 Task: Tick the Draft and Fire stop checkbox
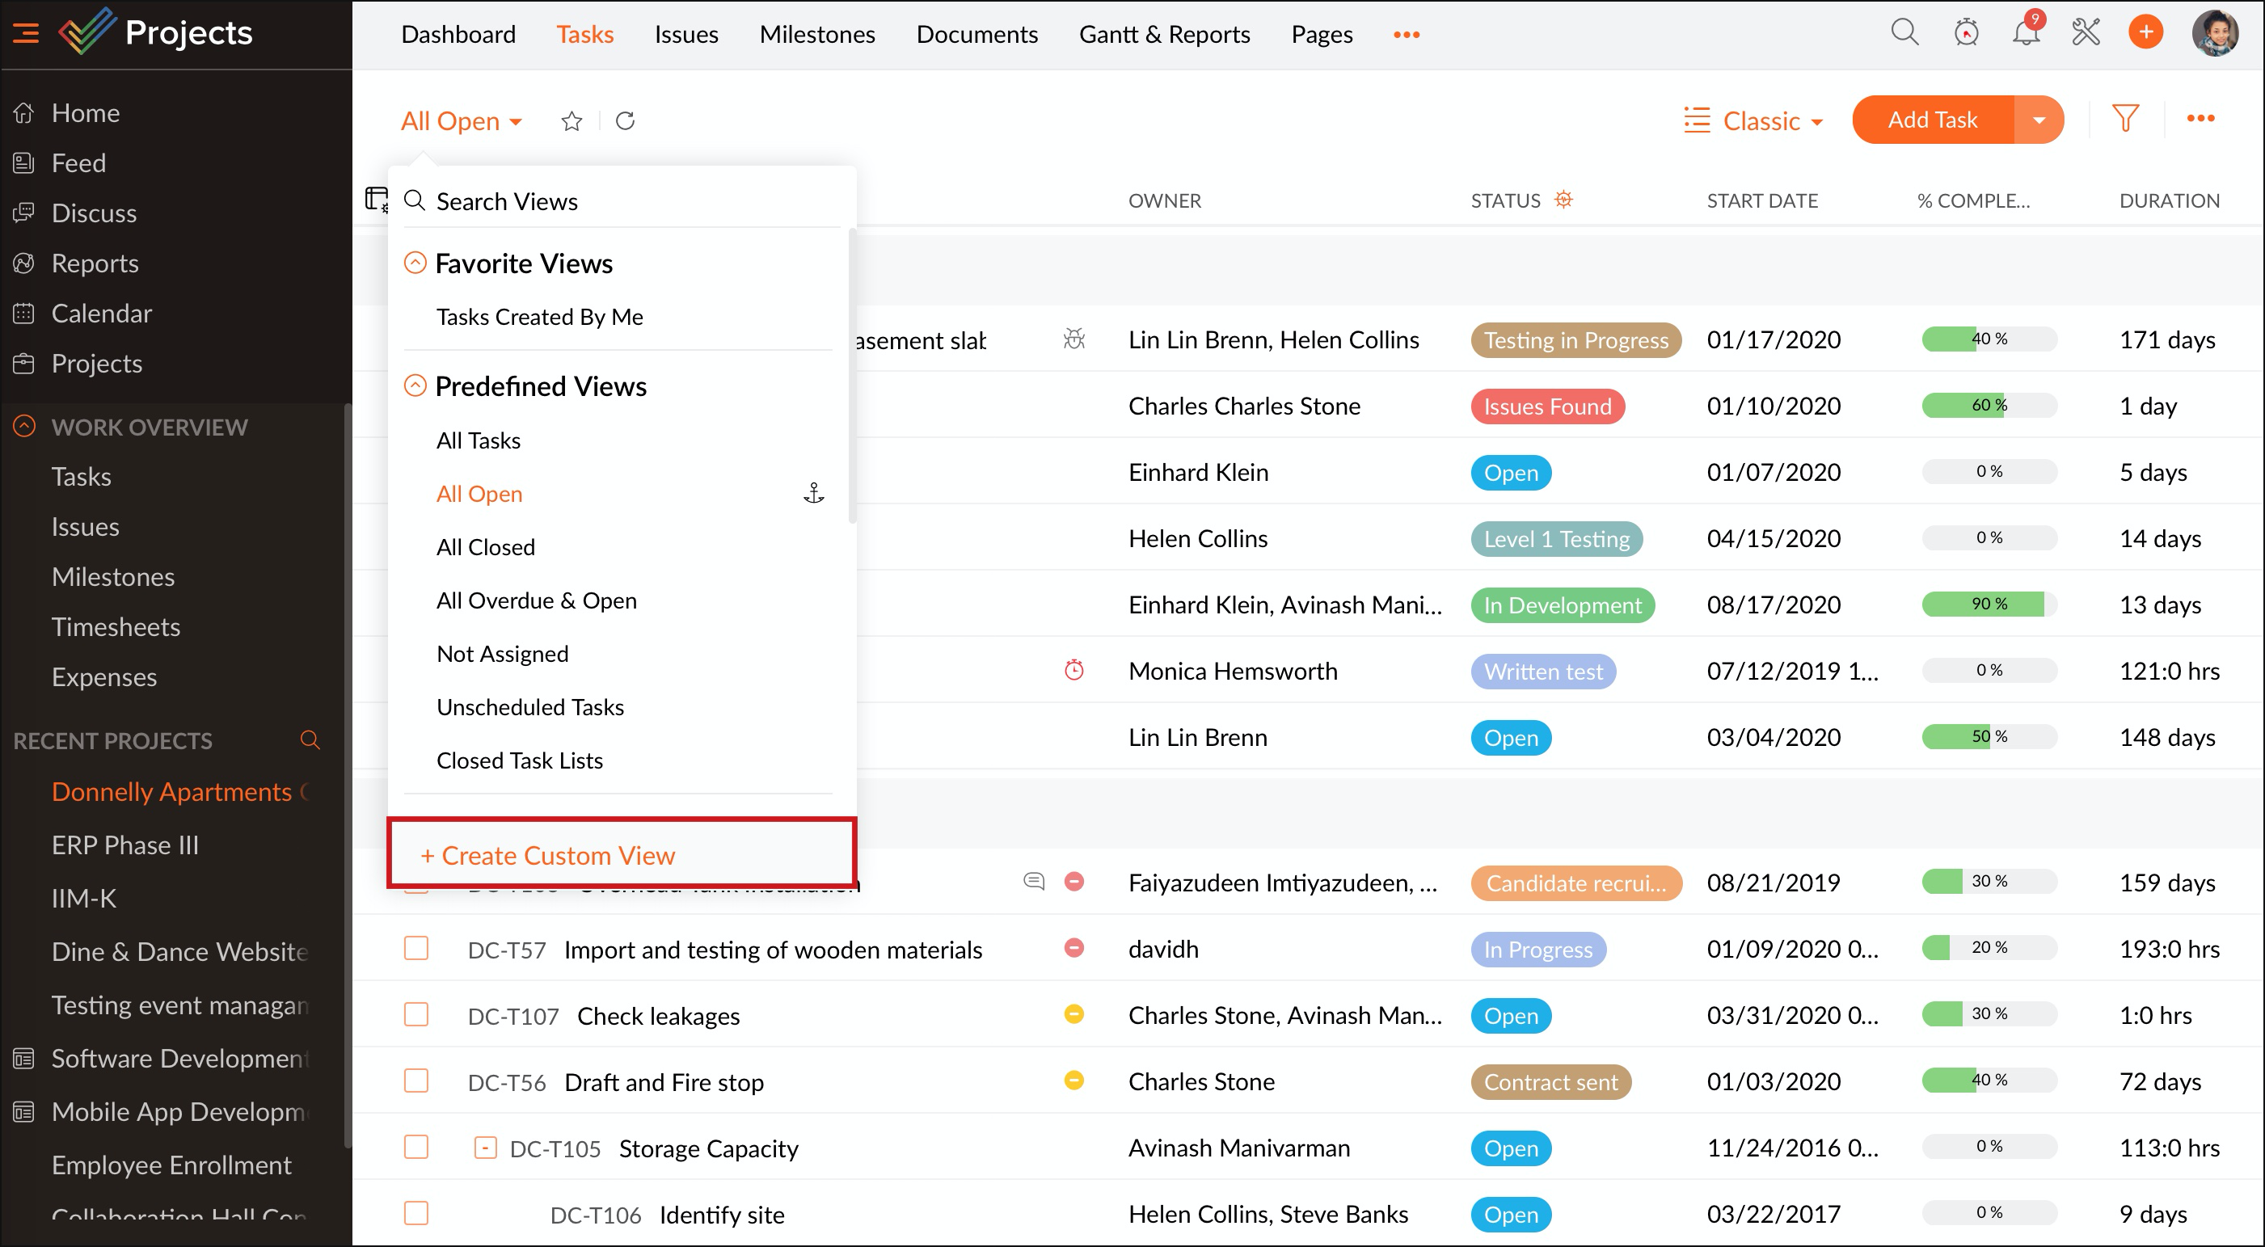click(415, 1080)
